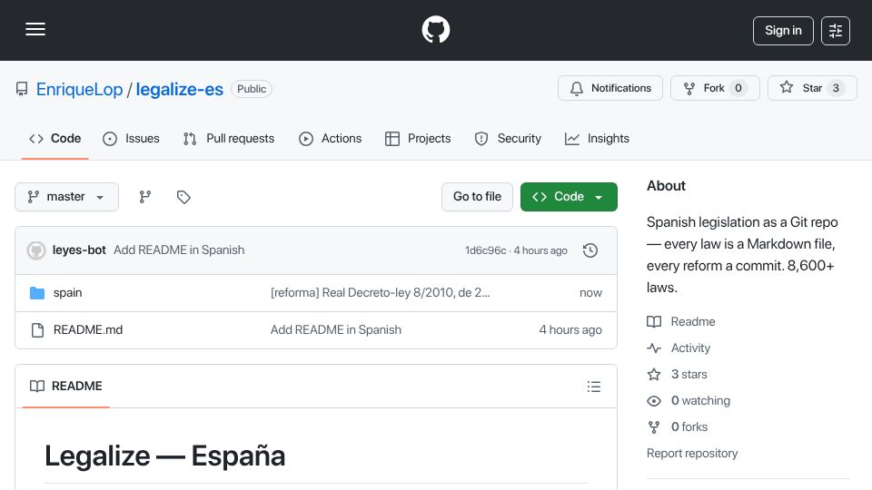Open the Pull requests tab

229,138
